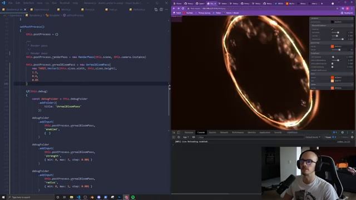Open a new browser tab
The image size is (356, 200).
(322, 3)
